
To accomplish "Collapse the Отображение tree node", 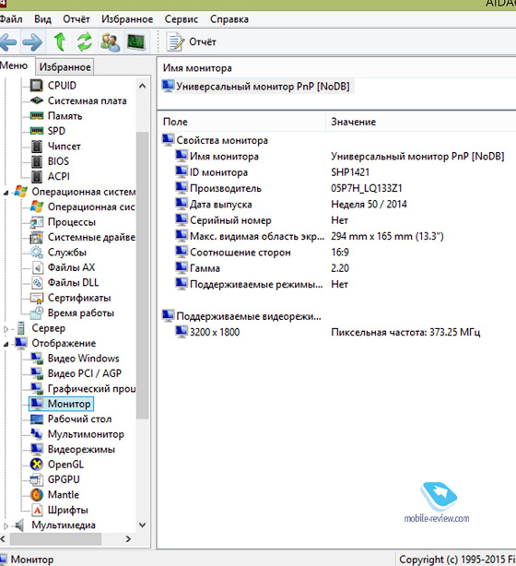I will click(x=6, y=345).
